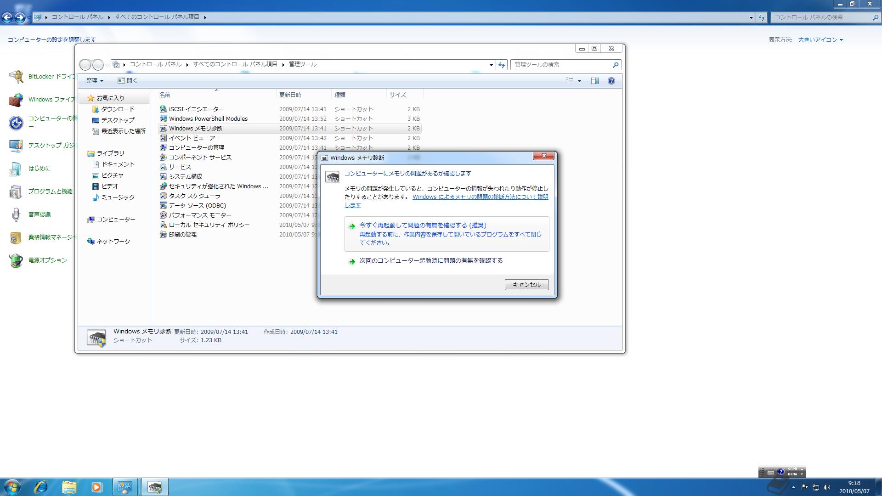
Task: Open 音声認識 microphone icon
Action: pos(16,214)
